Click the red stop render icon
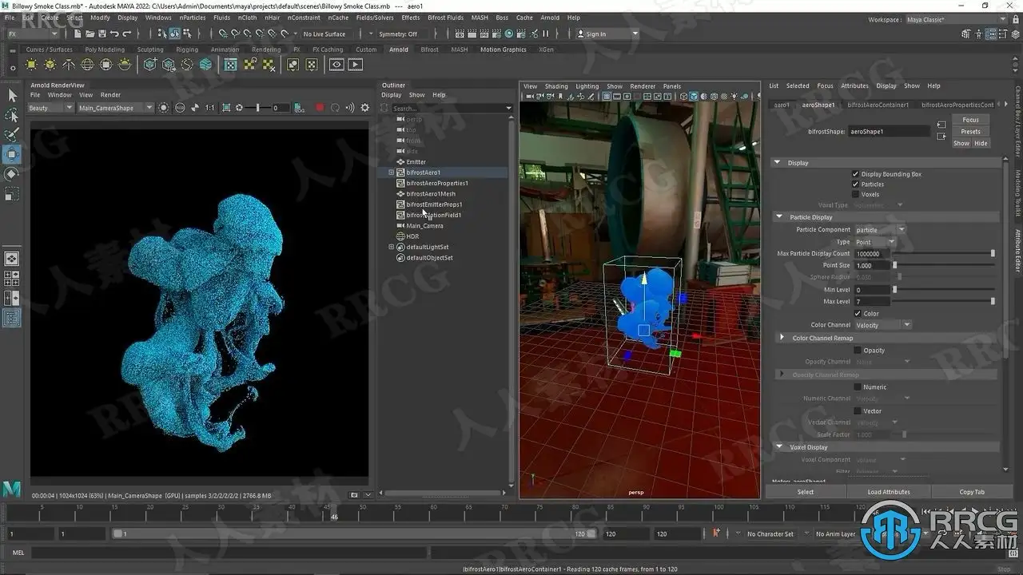The height and width of the screenshot is (575, 1023). [320, 108]
